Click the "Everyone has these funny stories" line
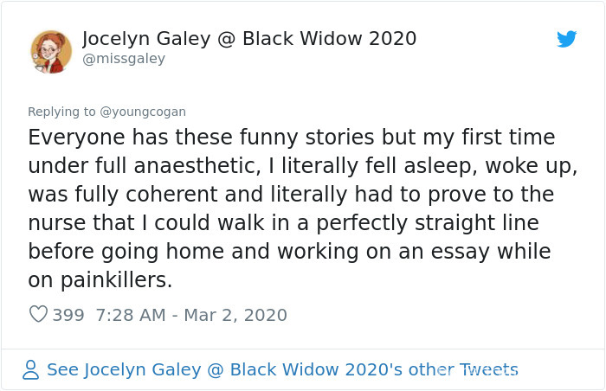This screenshot has width=606, height=391. pos(202,138)
